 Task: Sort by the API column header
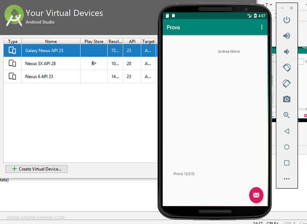[x=132, y=42]
